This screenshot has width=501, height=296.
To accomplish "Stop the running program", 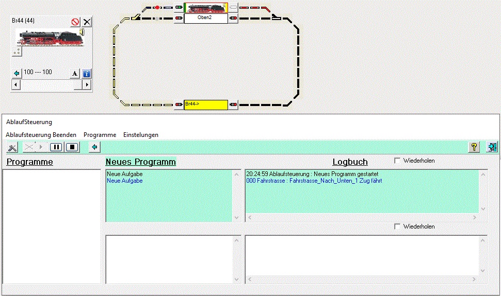I will 72,147.
